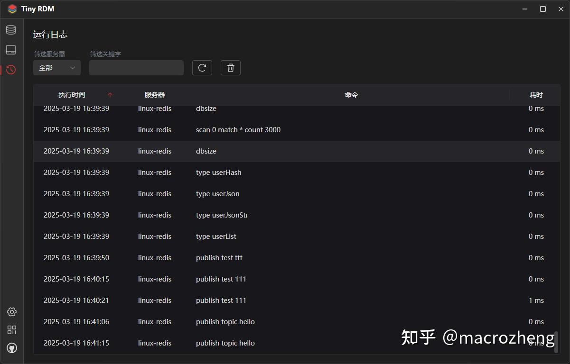Select the log row 'publish topic hello'
This screenshot has width=570, height=364.
point(225,321)
